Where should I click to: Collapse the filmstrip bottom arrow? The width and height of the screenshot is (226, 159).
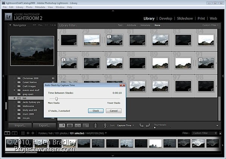click(113, 156)
